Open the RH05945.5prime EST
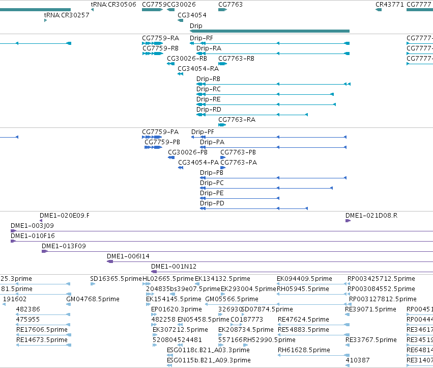 pos(311,294)
